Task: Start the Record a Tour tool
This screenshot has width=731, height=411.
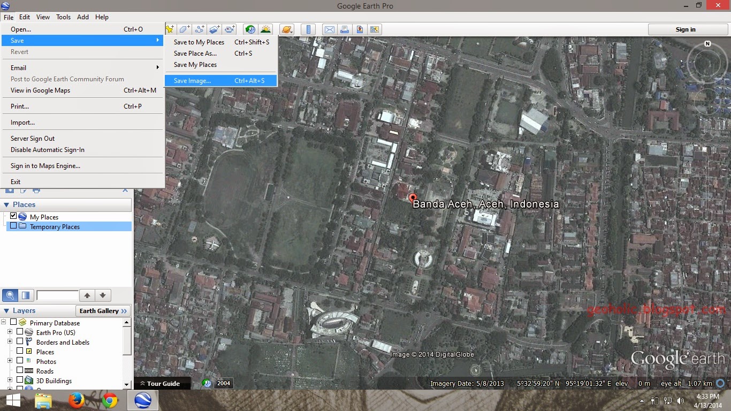Action: coord(229,29)
